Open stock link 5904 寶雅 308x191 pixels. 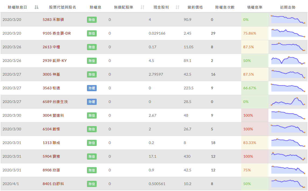coord(51,157)
